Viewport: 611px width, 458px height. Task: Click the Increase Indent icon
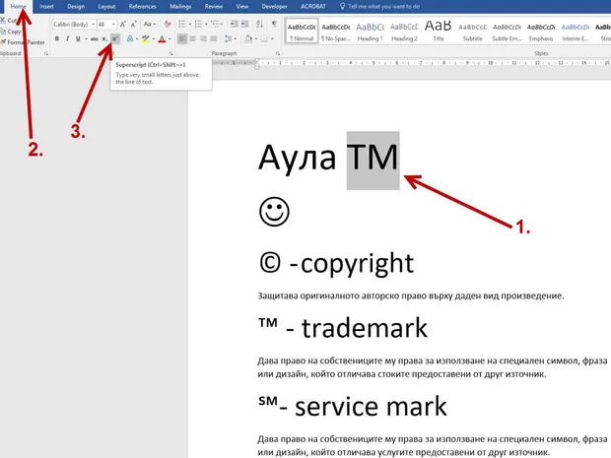(x=244, y=25)
